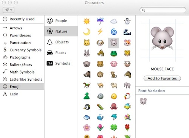The width and height of the screenshot is (189, 138).
Task: Select the camel emoji
Action: (100, 86)
